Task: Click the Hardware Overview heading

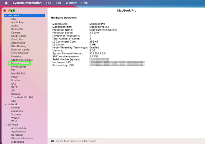Action: point(64,18)
